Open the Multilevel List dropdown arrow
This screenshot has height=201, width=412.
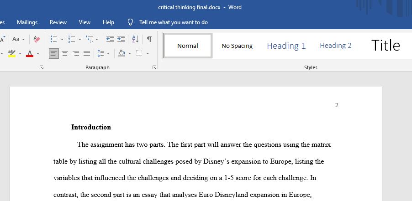coord(97,39)
